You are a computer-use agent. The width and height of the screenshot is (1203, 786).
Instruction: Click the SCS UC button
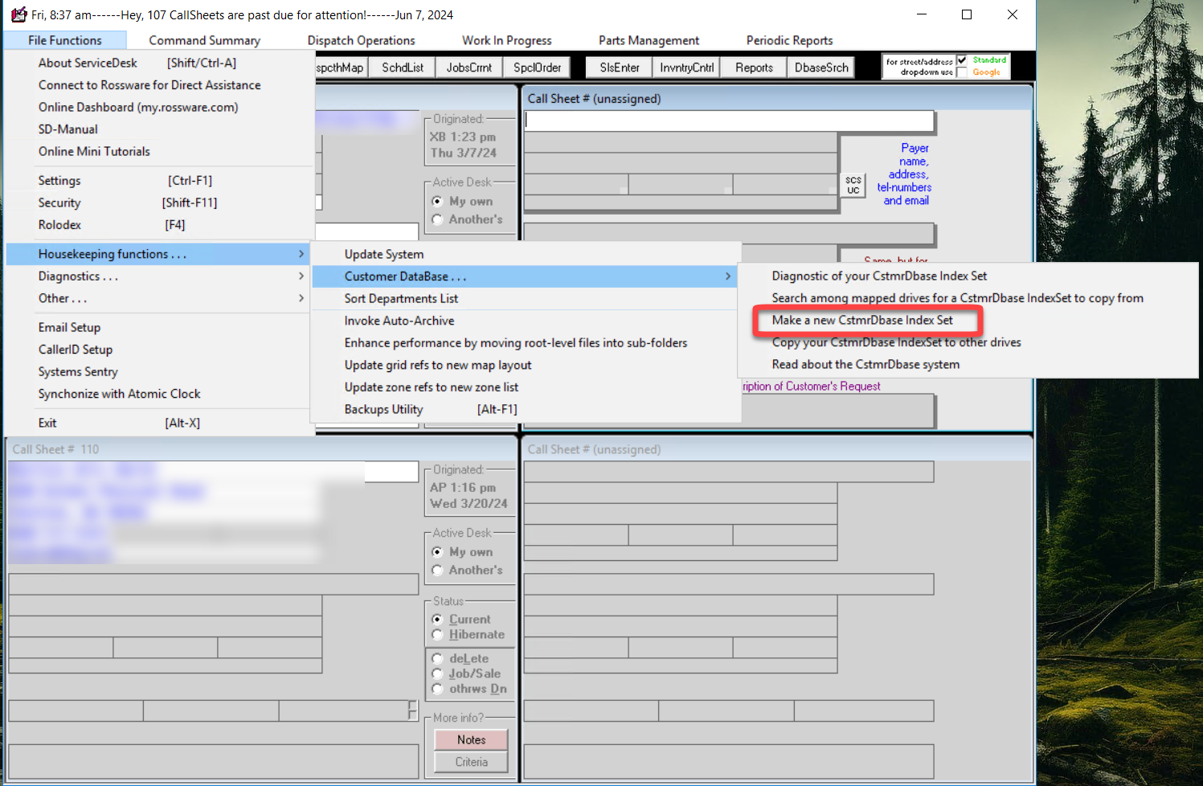(853, 185)
